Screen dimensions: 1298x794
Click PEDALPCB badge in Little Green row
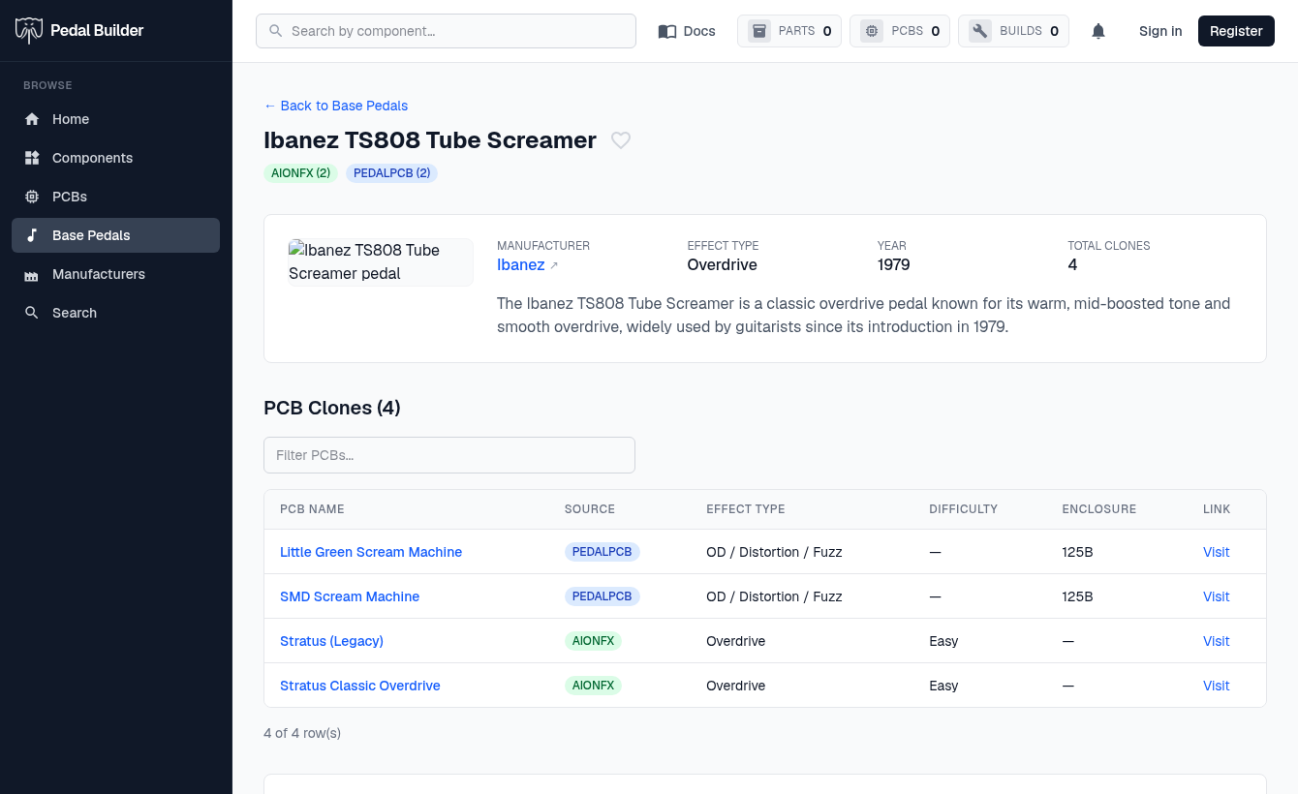(x=603, y=552)
